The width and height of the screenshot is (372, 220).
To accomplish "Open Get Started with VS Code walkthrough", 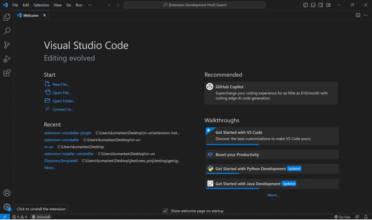I will pyautogui.click(x=272, y=136).
